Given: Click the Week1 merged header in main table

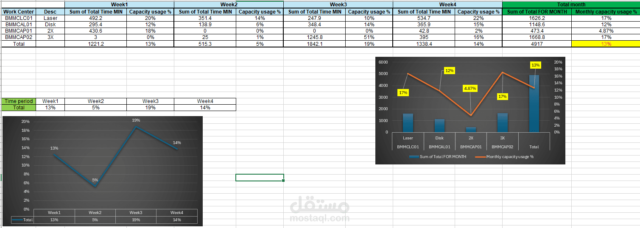Looking at the screenshot, I should [119, 4].
